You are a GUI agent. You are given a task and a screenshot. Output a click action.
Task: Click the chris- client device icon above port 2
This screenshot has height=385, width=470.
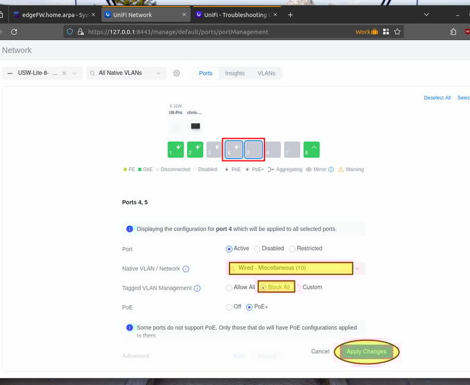[x=195, y=126]
